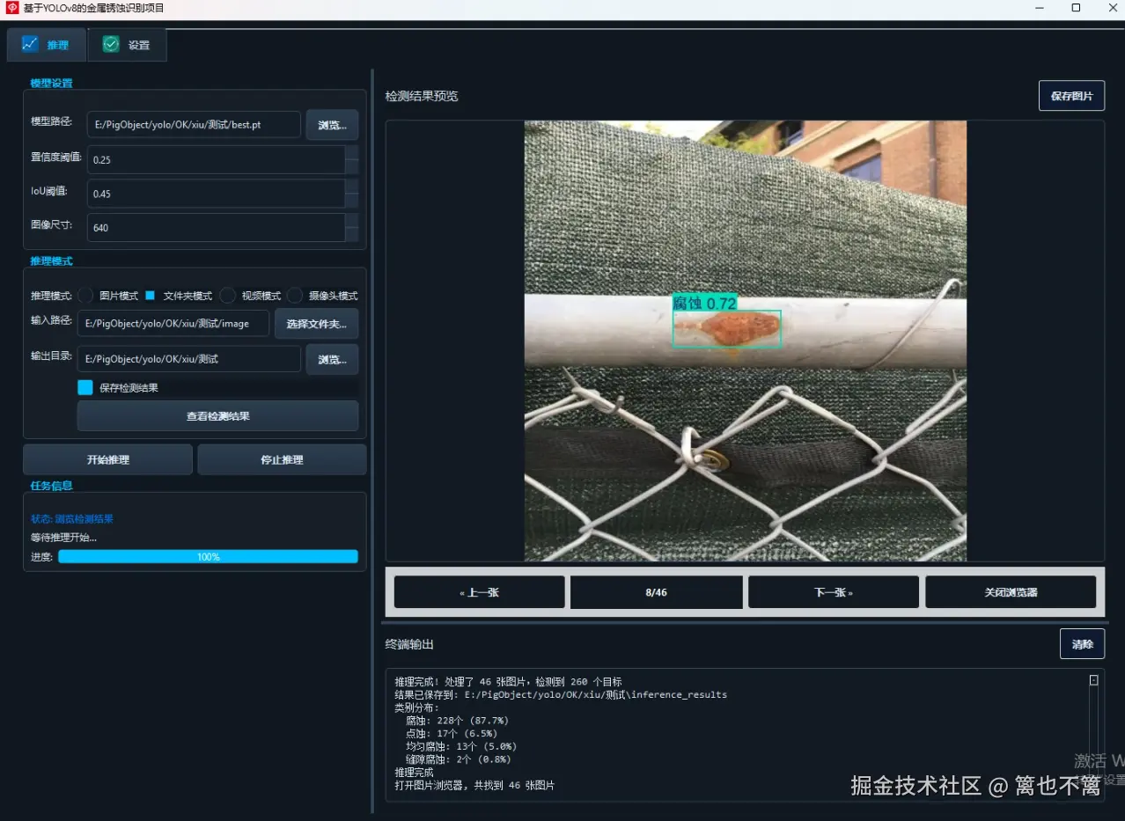Viewport: 1125px width, 821px height.
Task: Decrease the 图像尺寸 value with down arrow
Action: tap(352, 234)
